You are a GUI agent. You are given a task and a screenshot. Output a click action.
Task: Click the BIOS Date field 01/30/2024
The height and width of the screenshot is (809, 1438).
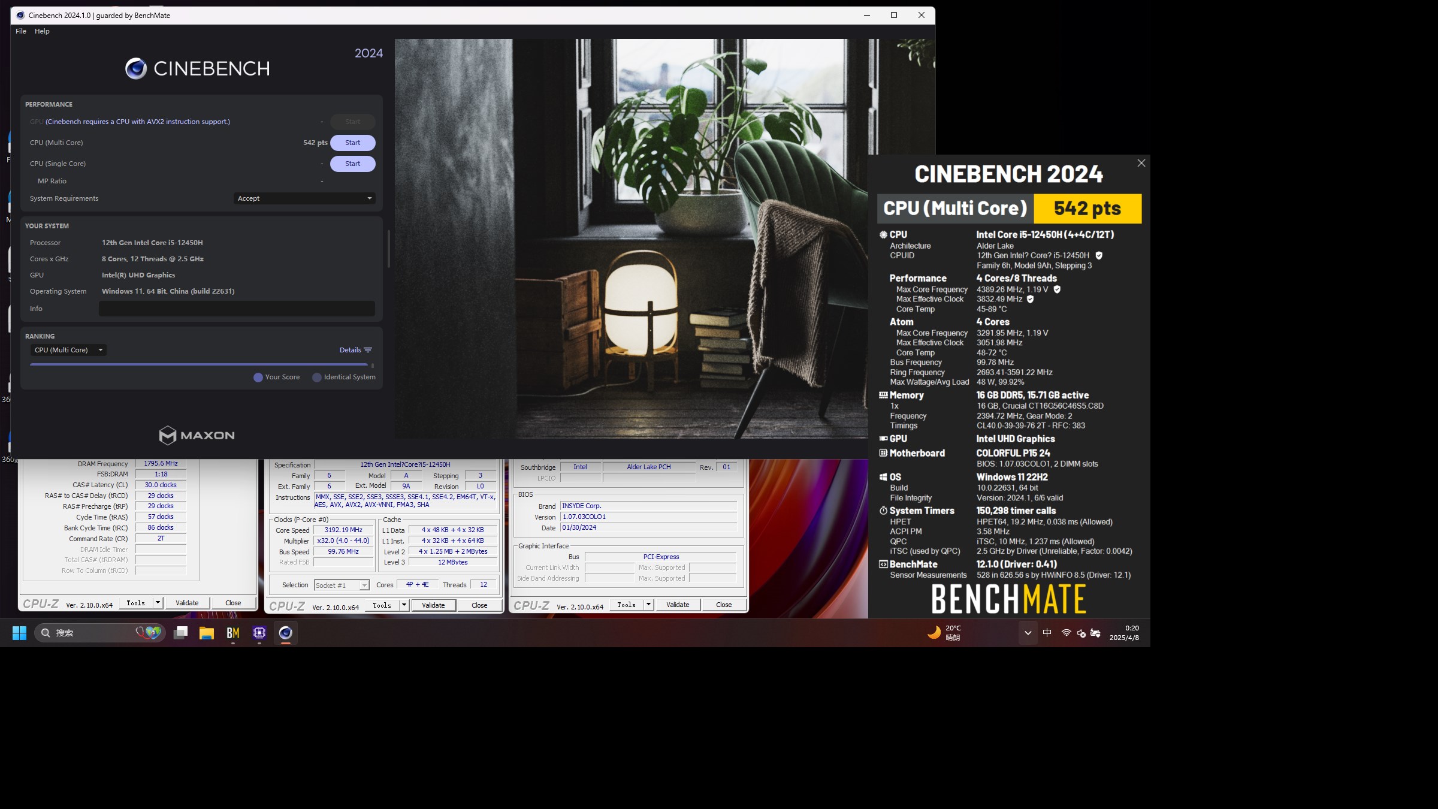(x=648, y=528)
